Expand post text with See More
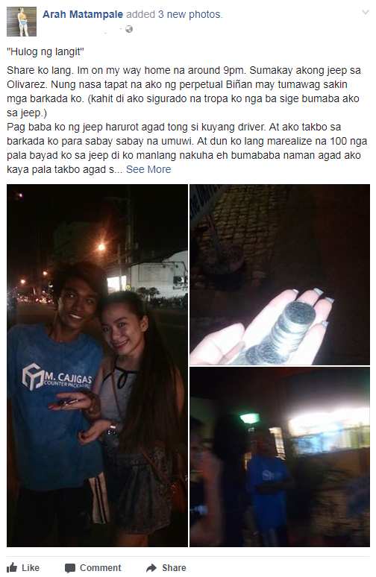376x577 pixels. point(148,169)
